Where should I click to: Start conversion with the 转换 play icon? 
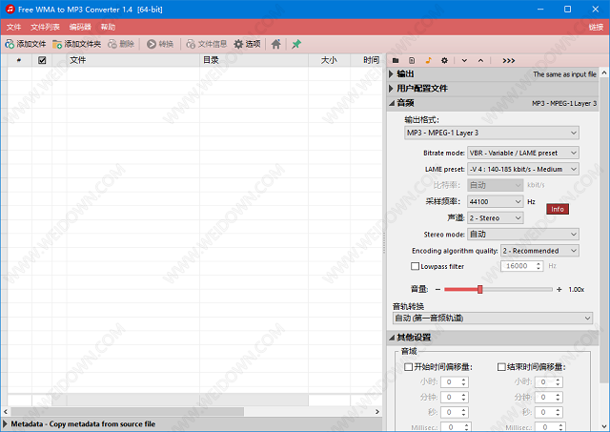coord(152,44)
